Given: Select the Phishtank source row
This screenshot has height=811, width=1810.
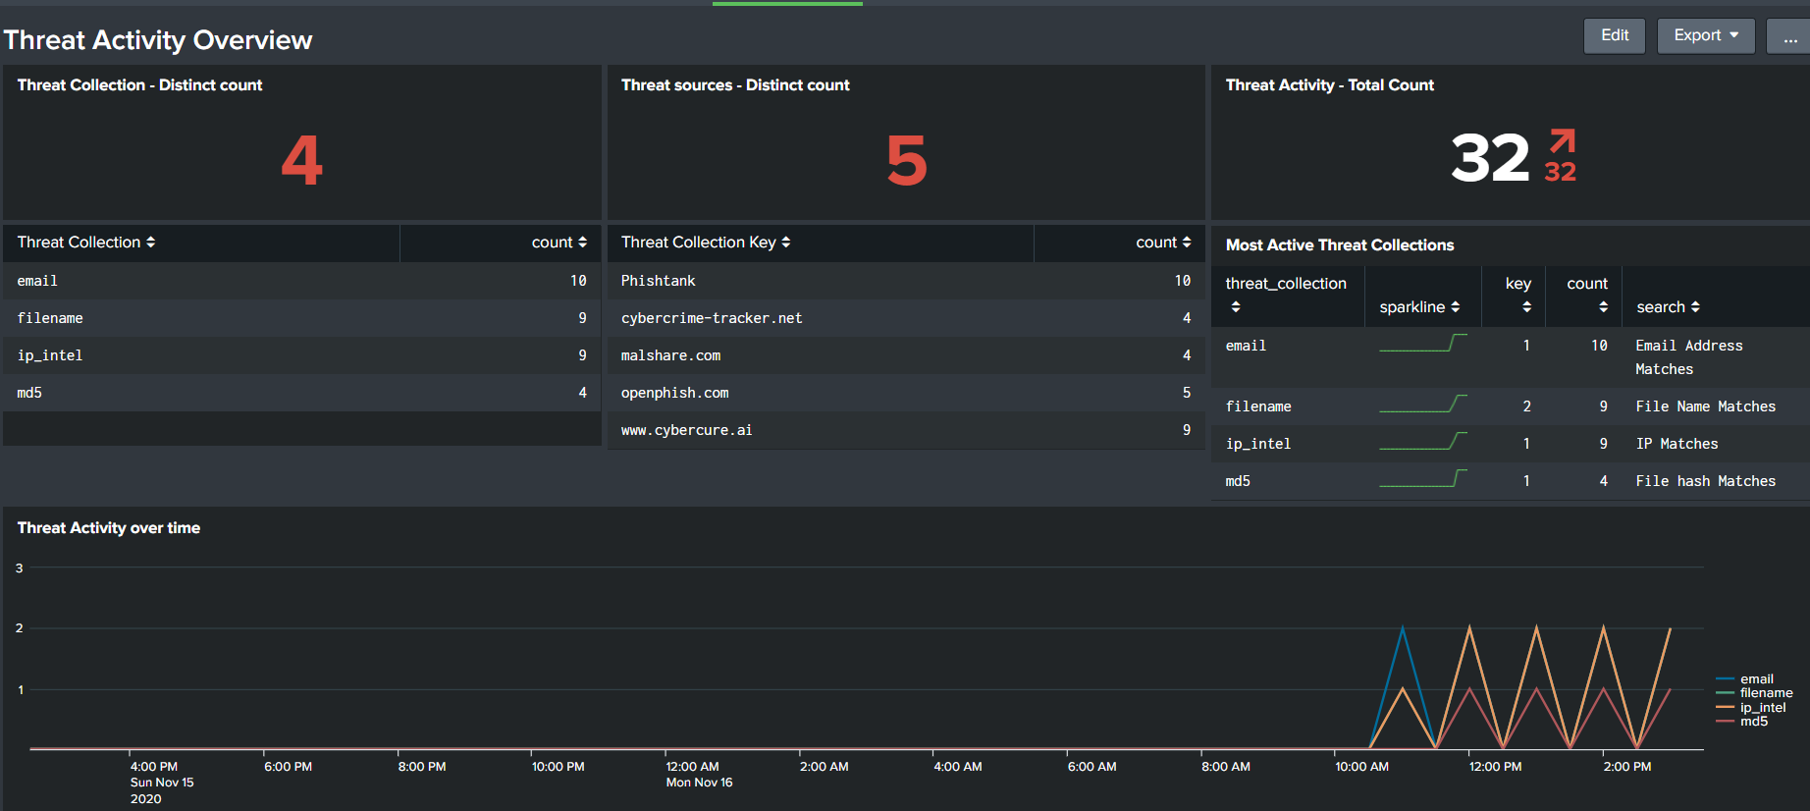Looking at the screenshot, I should pos(906,281).
